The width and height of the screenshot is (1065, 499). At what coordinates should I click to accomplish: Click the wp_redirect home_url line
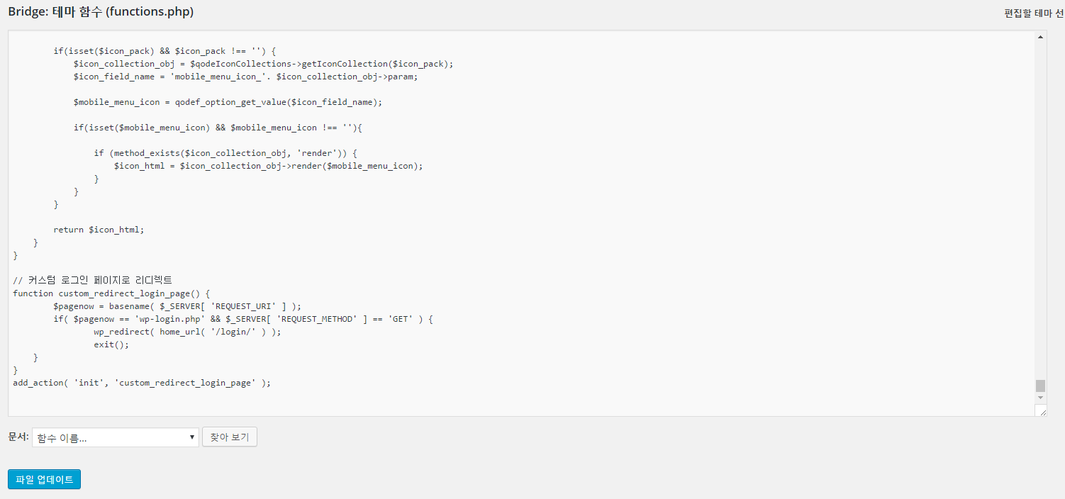point(187,332)
